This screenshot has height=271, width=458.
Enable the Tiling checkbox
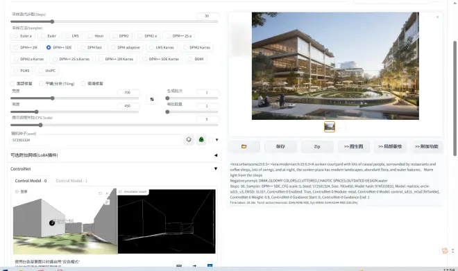coord(41,83)
